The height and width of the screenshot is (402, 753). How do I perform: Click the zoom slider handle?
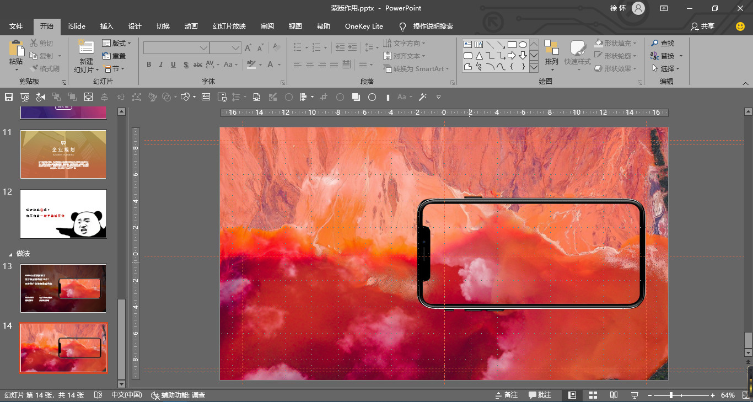coord(671,395)
